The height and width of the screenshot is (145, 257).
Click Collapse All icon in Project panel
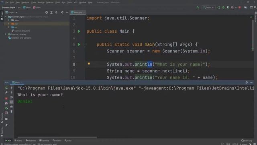(56, 12)
